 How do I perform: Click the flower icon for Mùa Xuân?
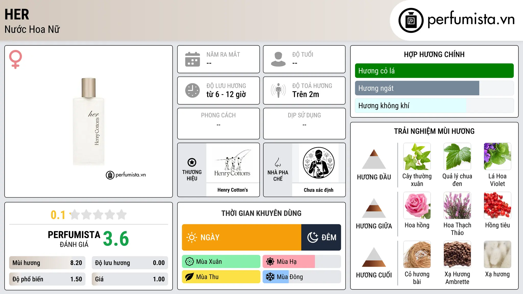click(x=189, y=262)
